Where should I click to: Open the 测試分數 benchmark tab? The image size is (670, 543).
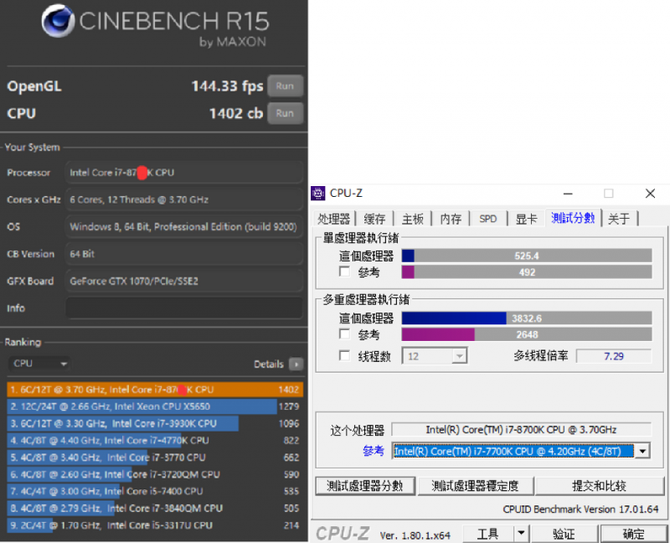(x=573, y=218)
